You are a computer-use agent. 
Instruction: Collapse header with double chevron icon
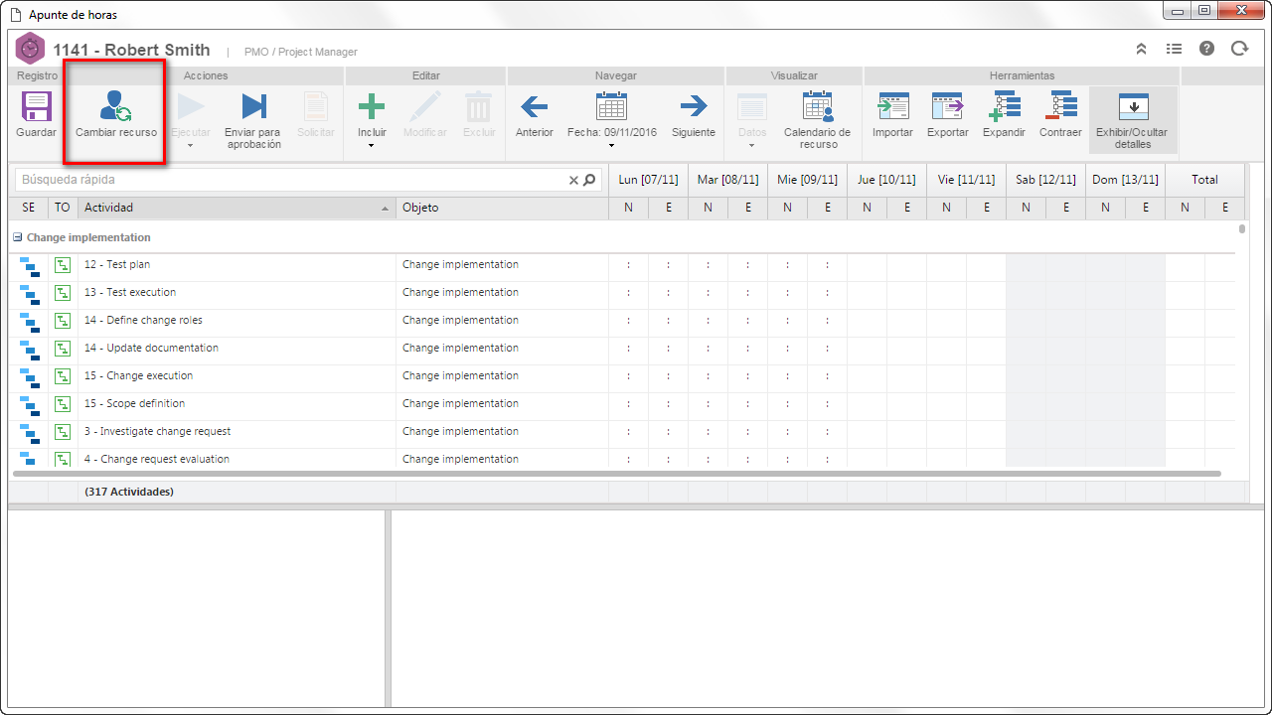(1142, 49)
